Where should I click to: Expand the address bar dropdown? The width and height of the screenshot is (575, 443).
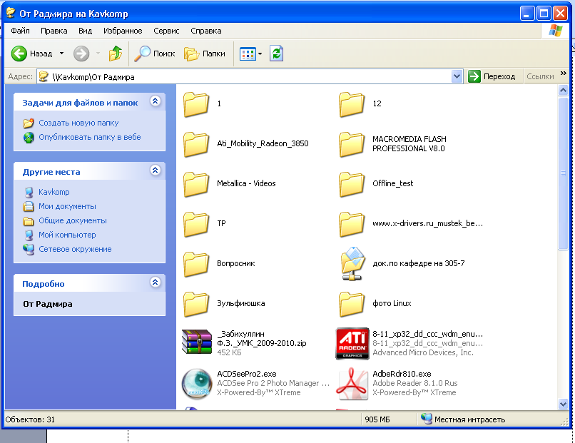[457, 76]
